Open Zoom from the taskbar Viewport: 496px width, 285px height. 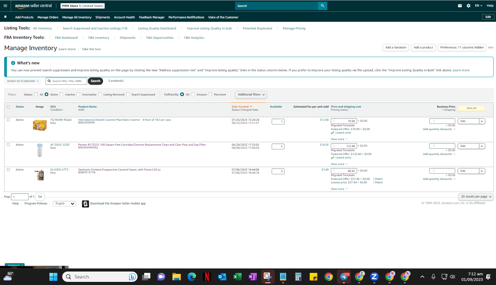(x=374, y=277)
